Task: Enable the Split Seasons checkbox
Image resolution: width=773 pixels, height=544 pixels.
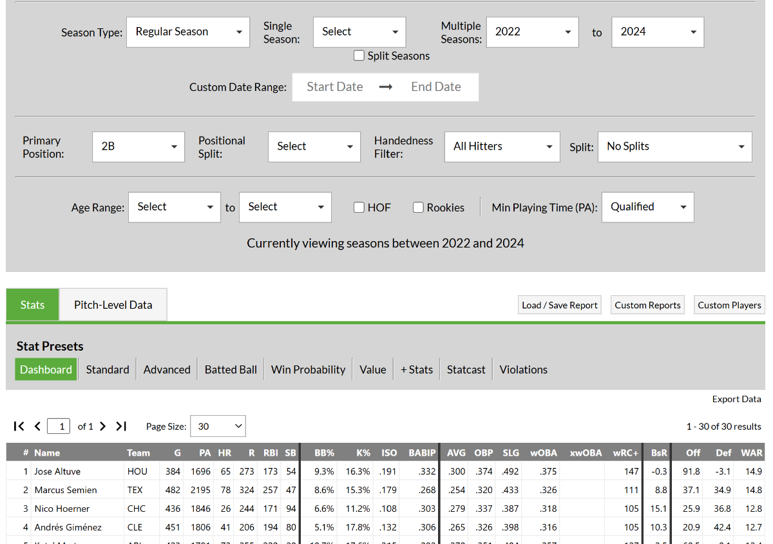Action: click(x=359, y=56)
